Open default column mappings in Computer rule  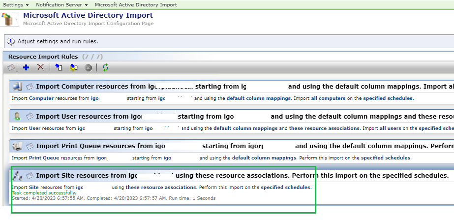coord(259,98)
